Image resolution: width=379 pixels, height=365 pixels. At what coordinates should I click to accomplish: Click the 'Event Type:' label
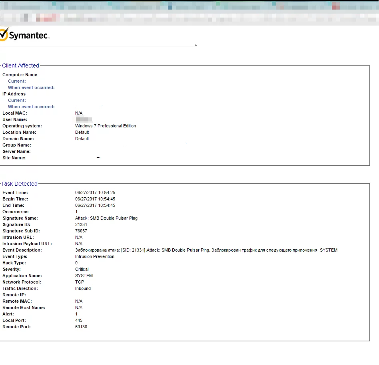point(15,257)
